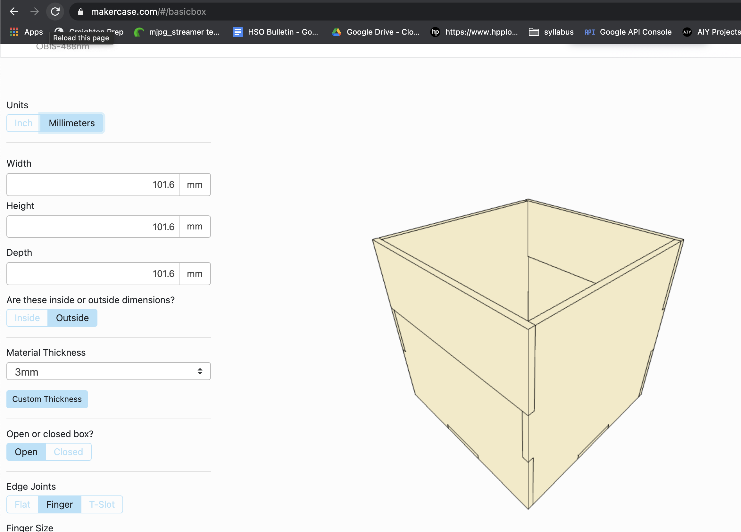
Task: Switch units to Inch
Action: click(x=23, y=123)
